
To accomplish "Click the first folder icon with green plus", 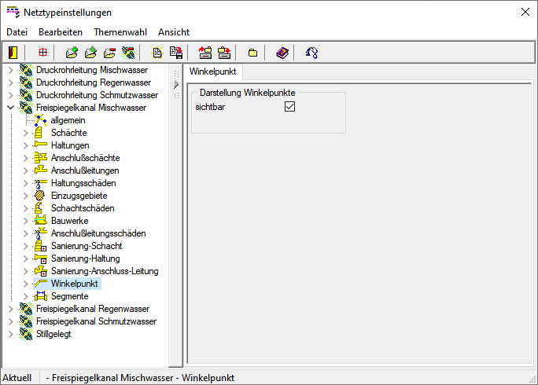I will 72,53.
